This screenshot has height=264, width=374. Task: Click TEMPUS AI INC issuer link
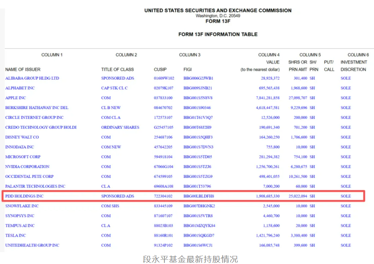coord(20,225)
